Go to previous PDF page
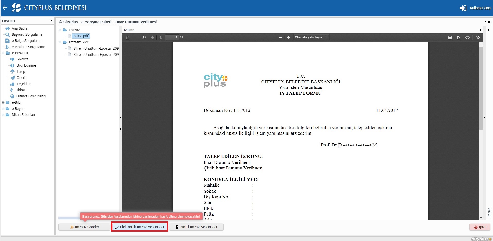 pos(153,37)
